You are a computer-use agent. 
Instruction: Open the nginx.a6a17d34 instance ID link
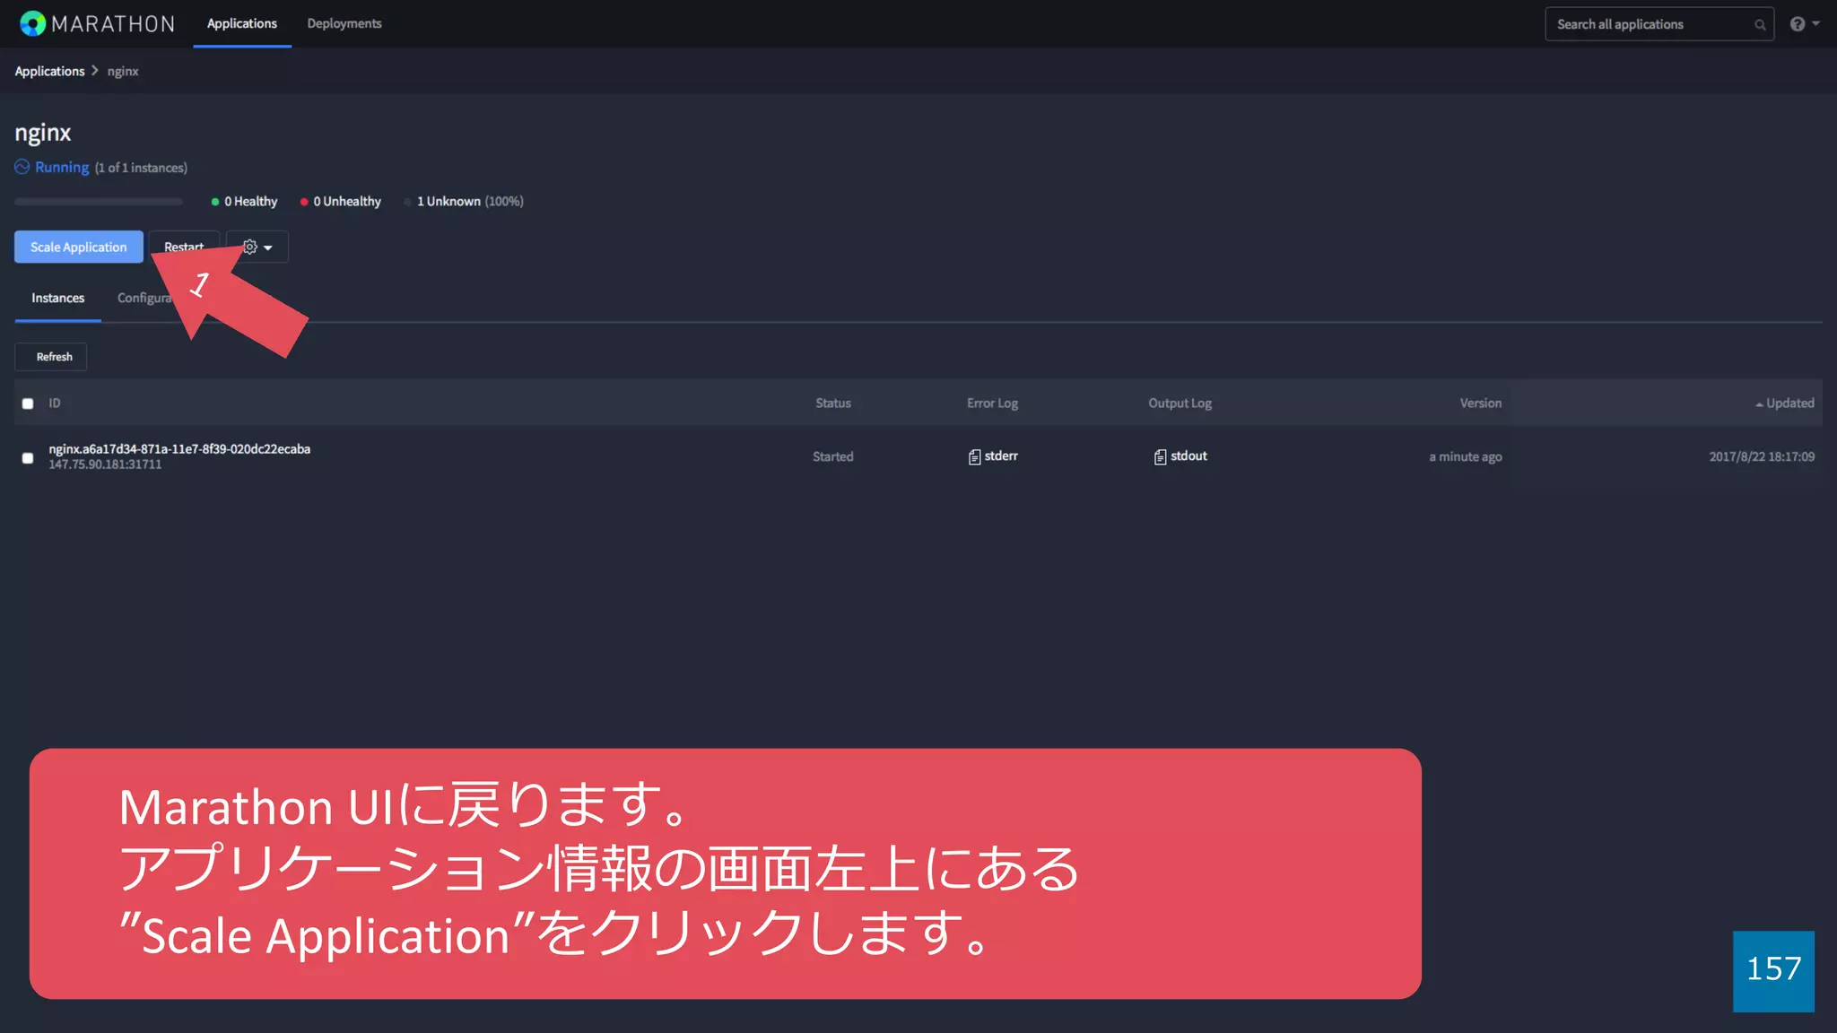coord(179,448)
